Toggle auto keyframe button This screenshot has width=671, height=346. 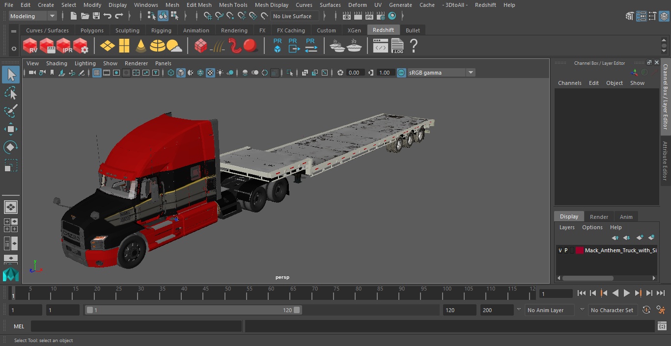(x=646, y=310)
